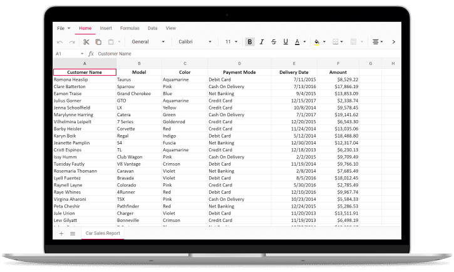454x272 pixels.
Task: Show more toolbar options arrow
Action: (x=393, y=42)
